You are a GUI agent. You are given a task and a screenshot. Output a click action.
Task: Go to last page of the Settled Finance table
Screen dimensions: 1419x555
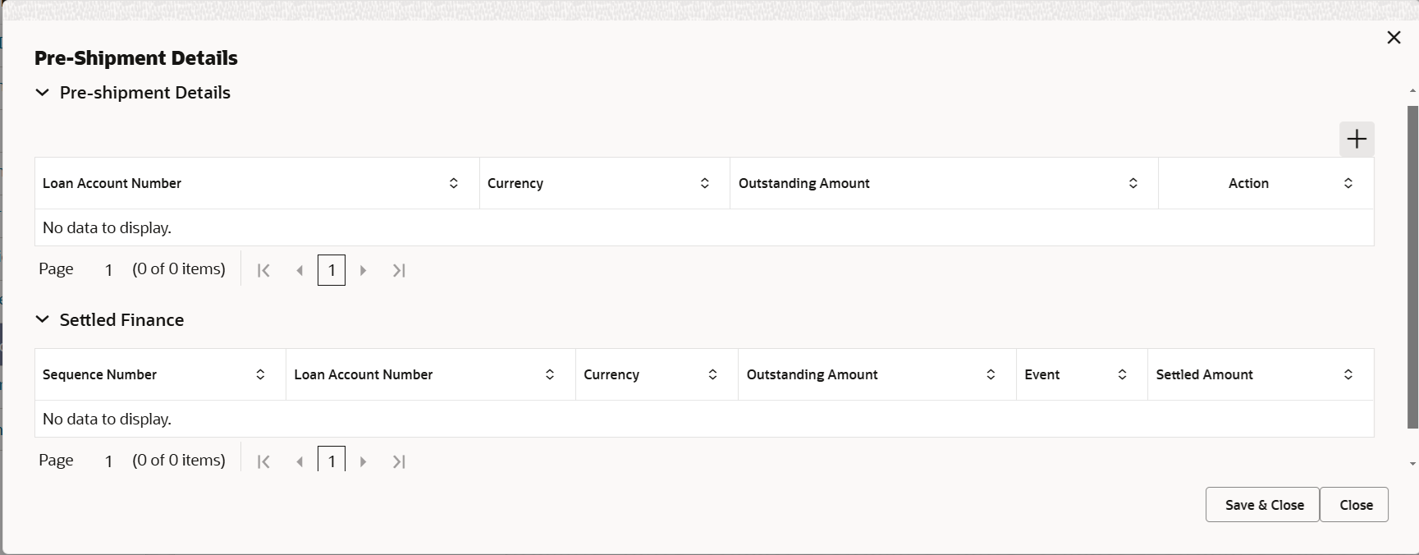point(399,461)
